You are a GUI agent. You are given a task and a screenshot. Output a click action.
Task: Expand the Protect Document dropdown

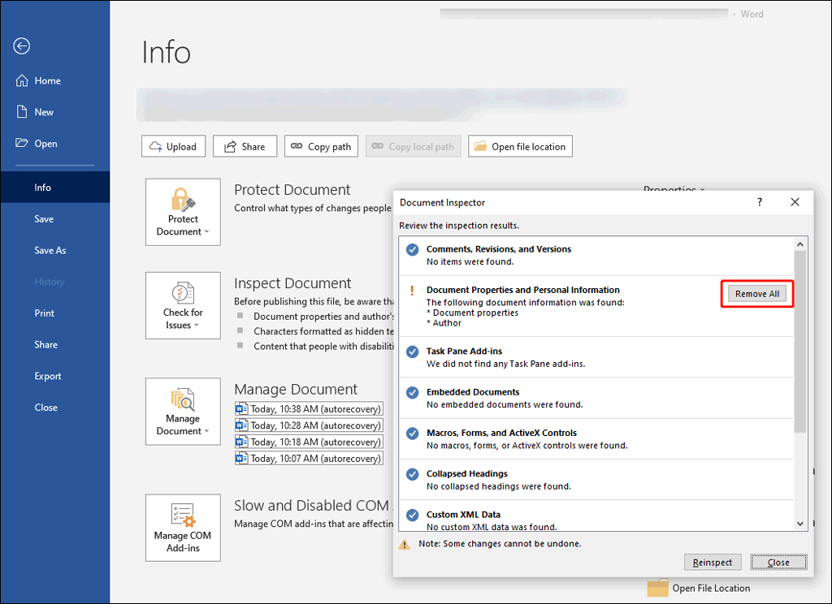(x=183, y=212)
